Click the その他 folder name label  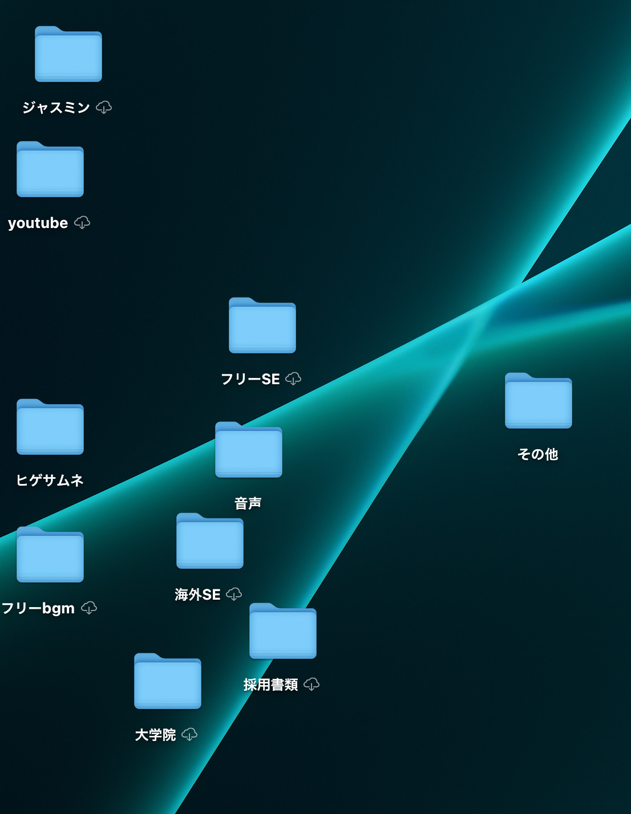(x=537, y=454)
